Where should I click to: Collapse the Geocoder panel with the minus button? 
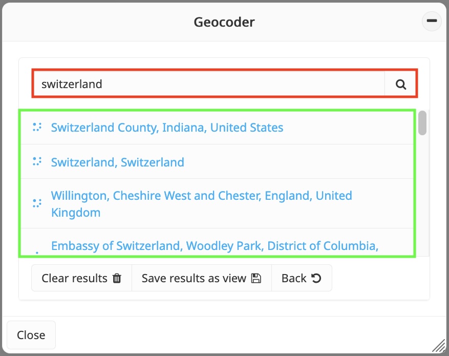[432, 21]
